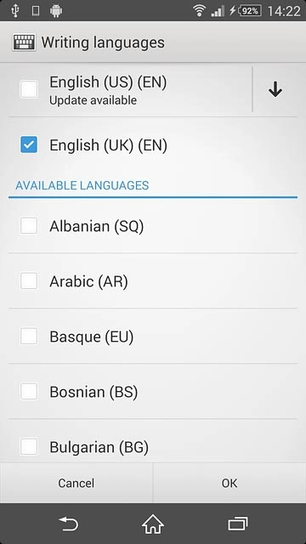Open recent apps overview icon

[x=238, y=524]
